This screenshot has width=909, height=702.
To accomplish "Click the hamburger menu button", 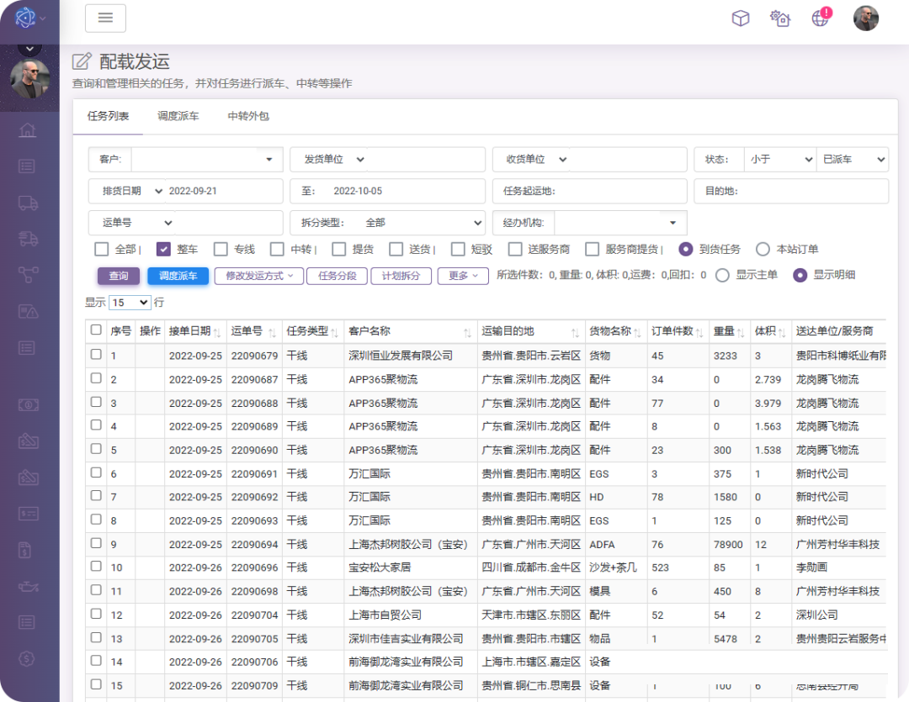I will [x=105, y=18].
